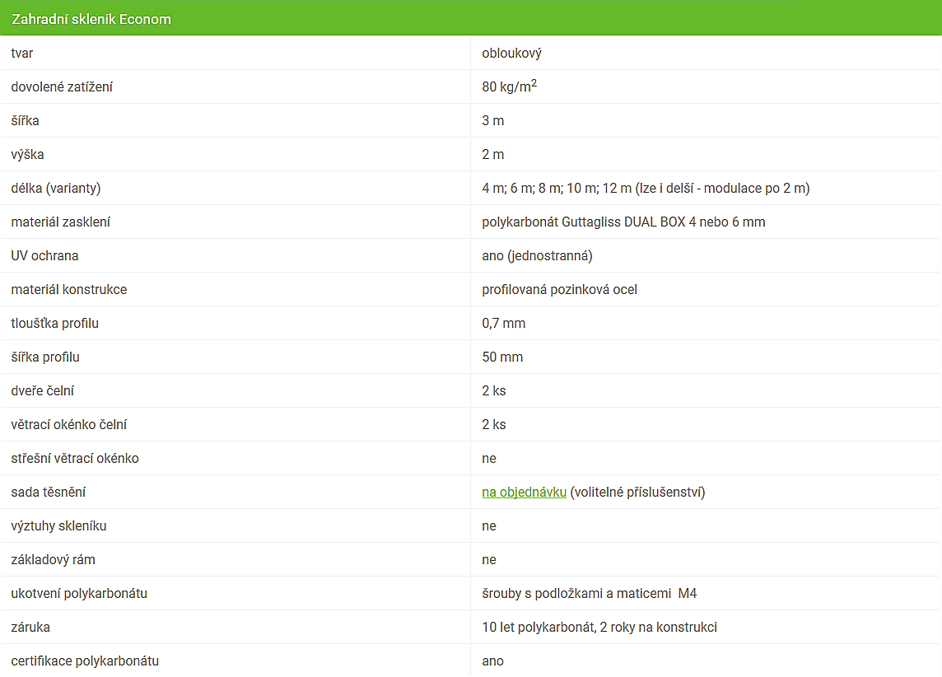Select the 'UV ochrana' label

44,256
